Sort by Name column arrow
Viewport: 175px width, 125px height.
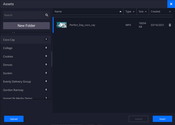(x=120, y=12)
